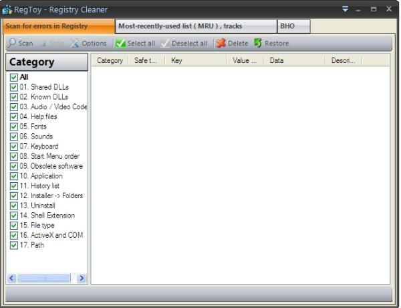Sort by the Key column header
Screen dimensions: 401x308
click(x=195, y=60)
